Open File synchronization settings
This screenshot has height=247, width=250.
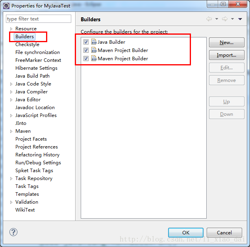[37, 52]
